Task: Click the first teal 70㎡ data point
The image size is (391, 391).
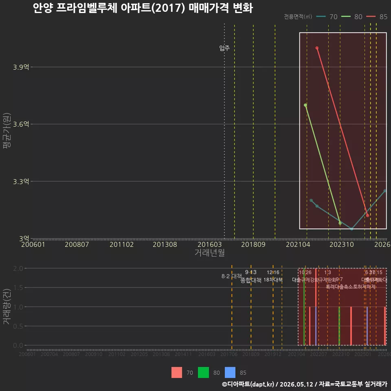Action: (x=311, y=200)
